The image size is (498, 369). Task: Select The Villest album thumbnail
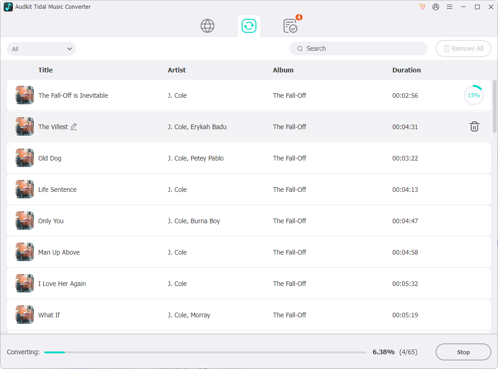pos(24,126)
